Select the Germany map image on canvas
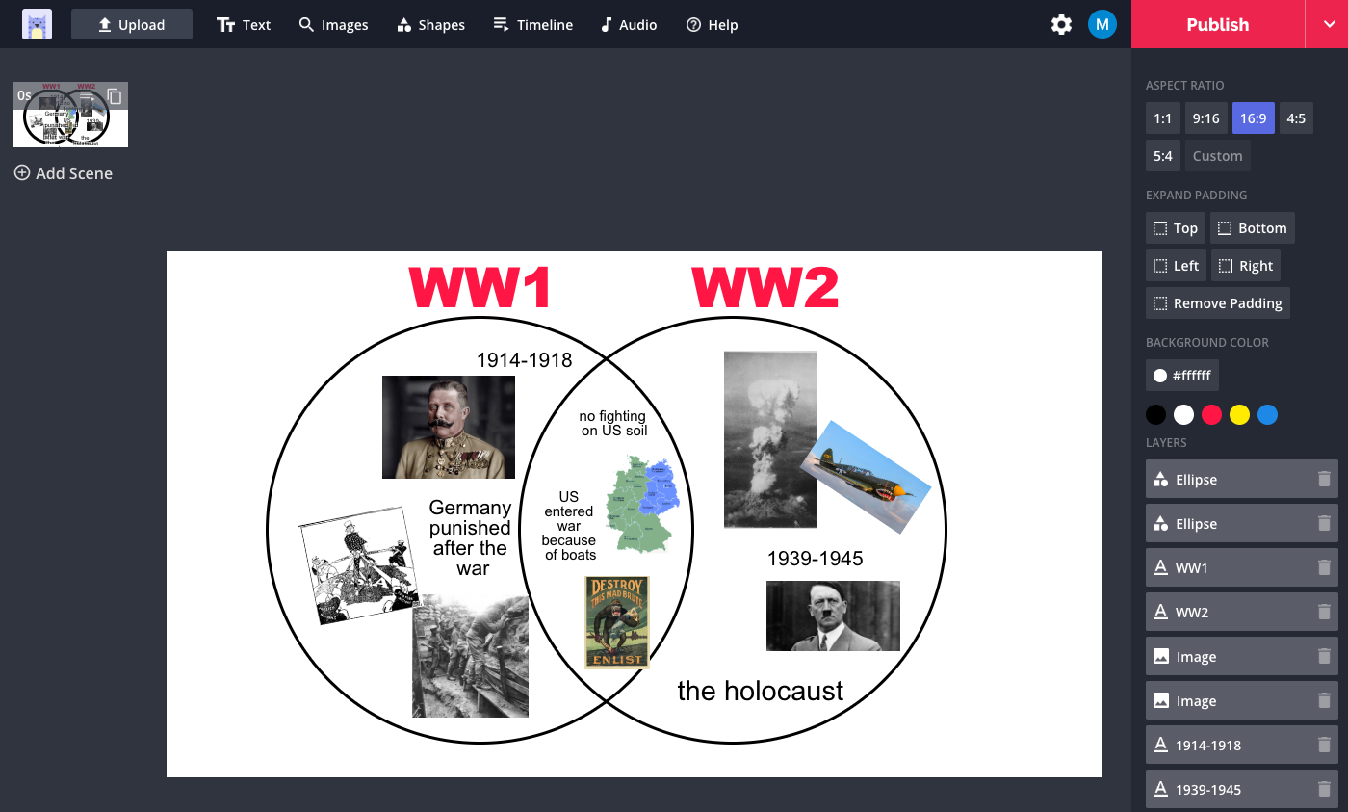1348x812 pixels. [643, 504]
